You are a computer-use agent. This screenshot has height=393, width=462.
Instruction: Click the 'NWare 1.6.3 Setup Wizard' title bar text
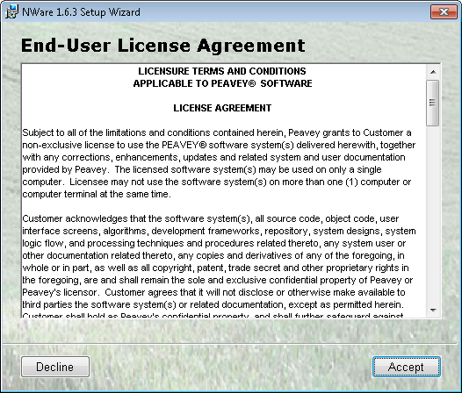coord(81,12)
